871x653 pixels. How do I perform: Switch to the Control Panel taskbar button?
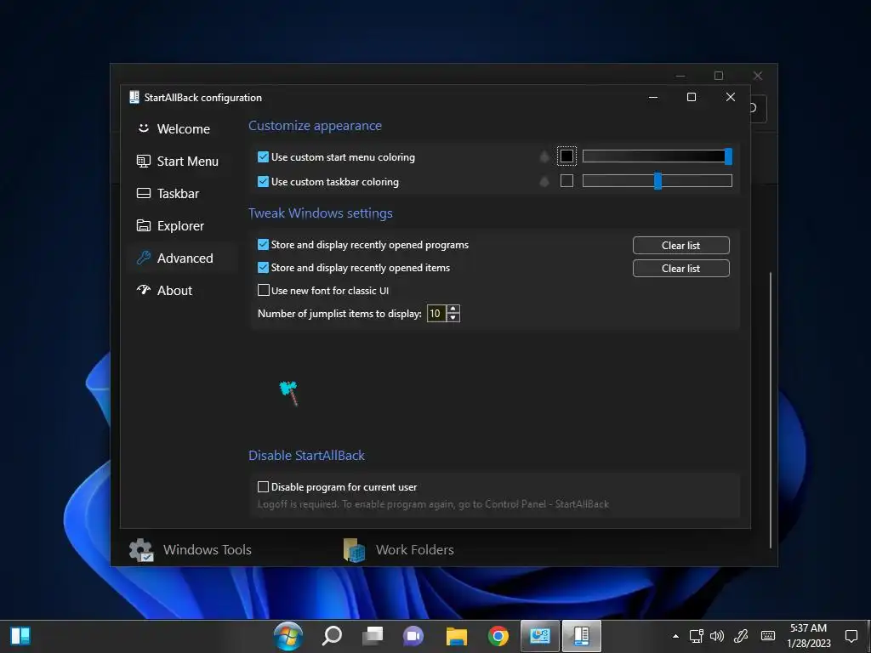point(540,636)
